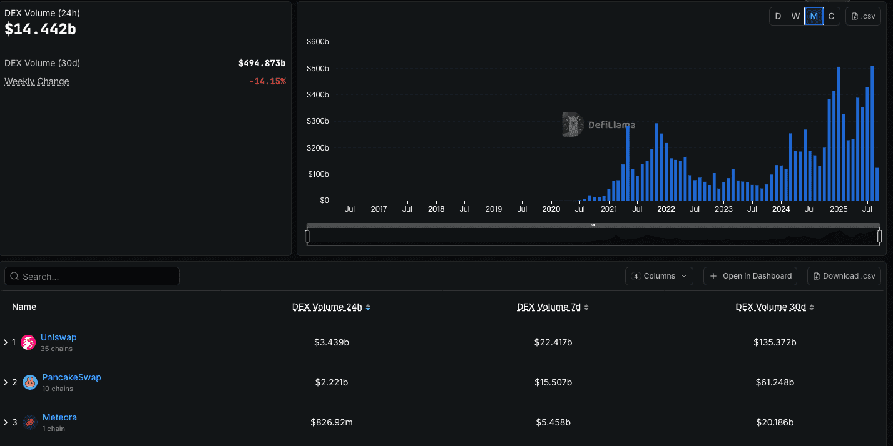
Task: Switch chart to Cumulative view
Action: pos(832,16)
